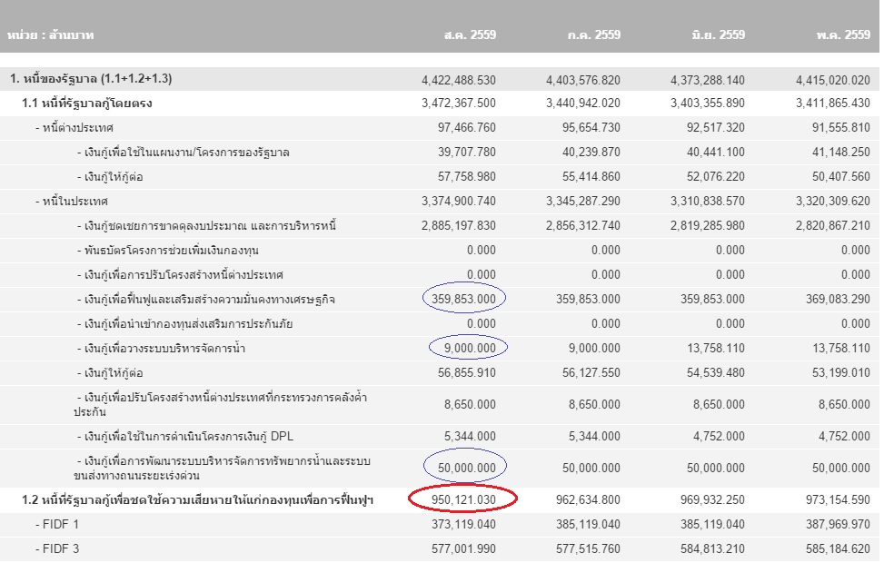884x563 pixels.
Task: Click value 584,813.210
Action: (712, 548)
